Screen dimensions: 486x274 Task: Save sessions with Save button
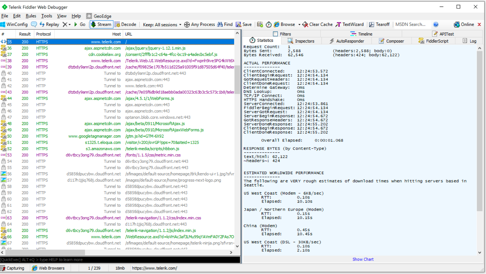tap(244, 24)
